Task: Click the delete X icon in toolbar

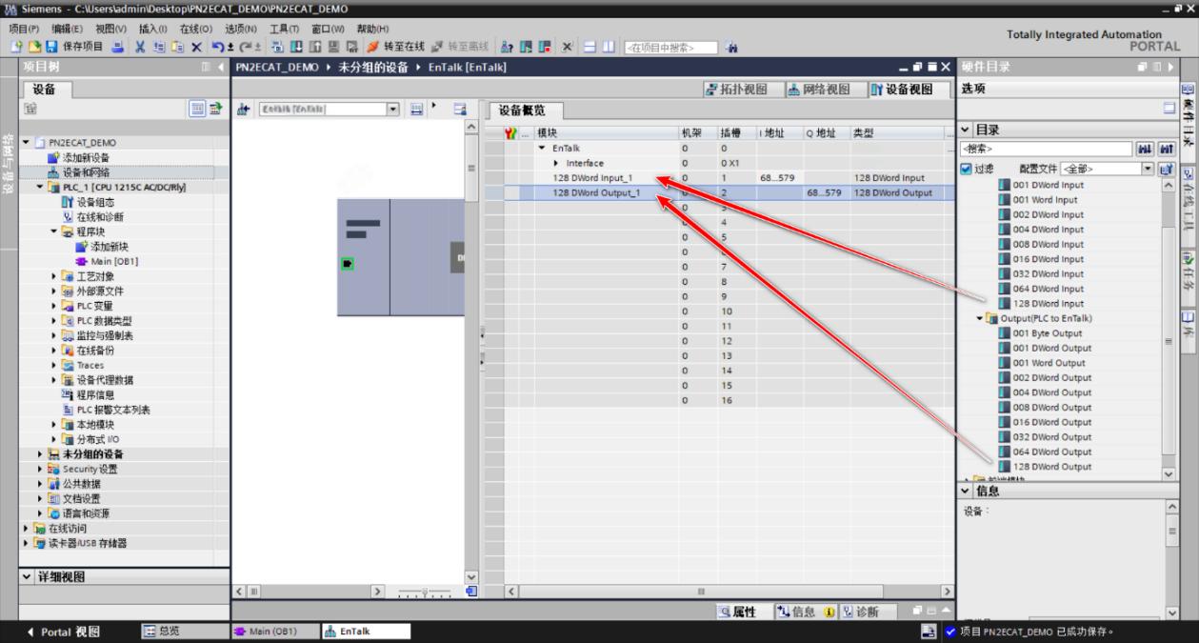Action: (195, 47)
